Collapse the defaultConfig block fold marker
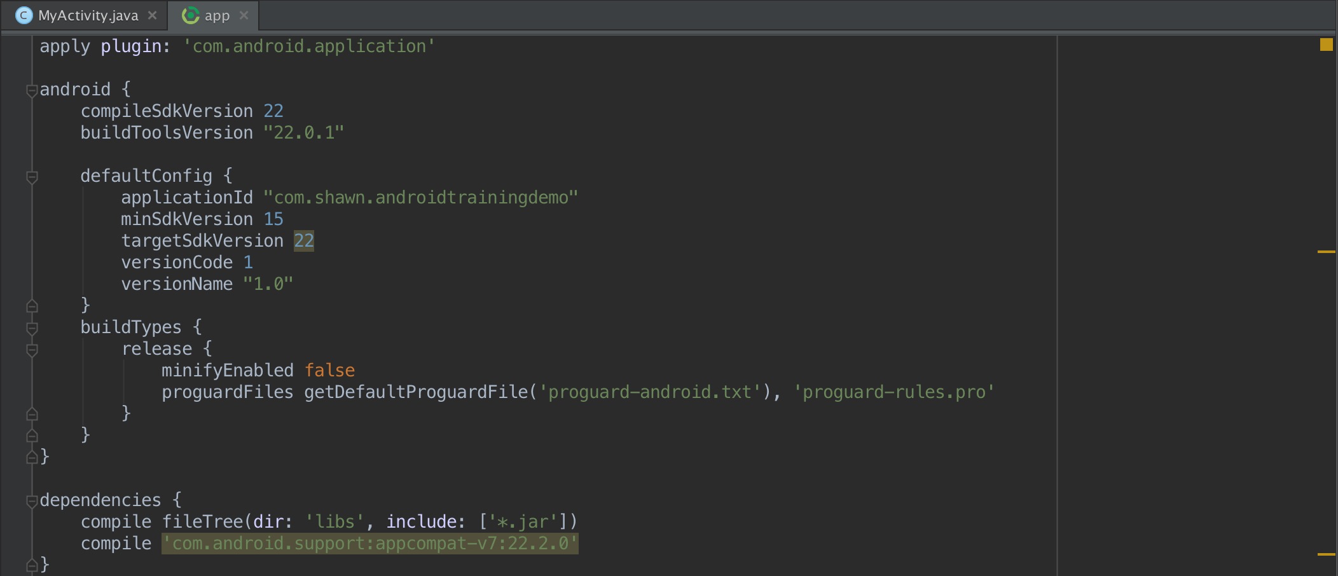 32,177
